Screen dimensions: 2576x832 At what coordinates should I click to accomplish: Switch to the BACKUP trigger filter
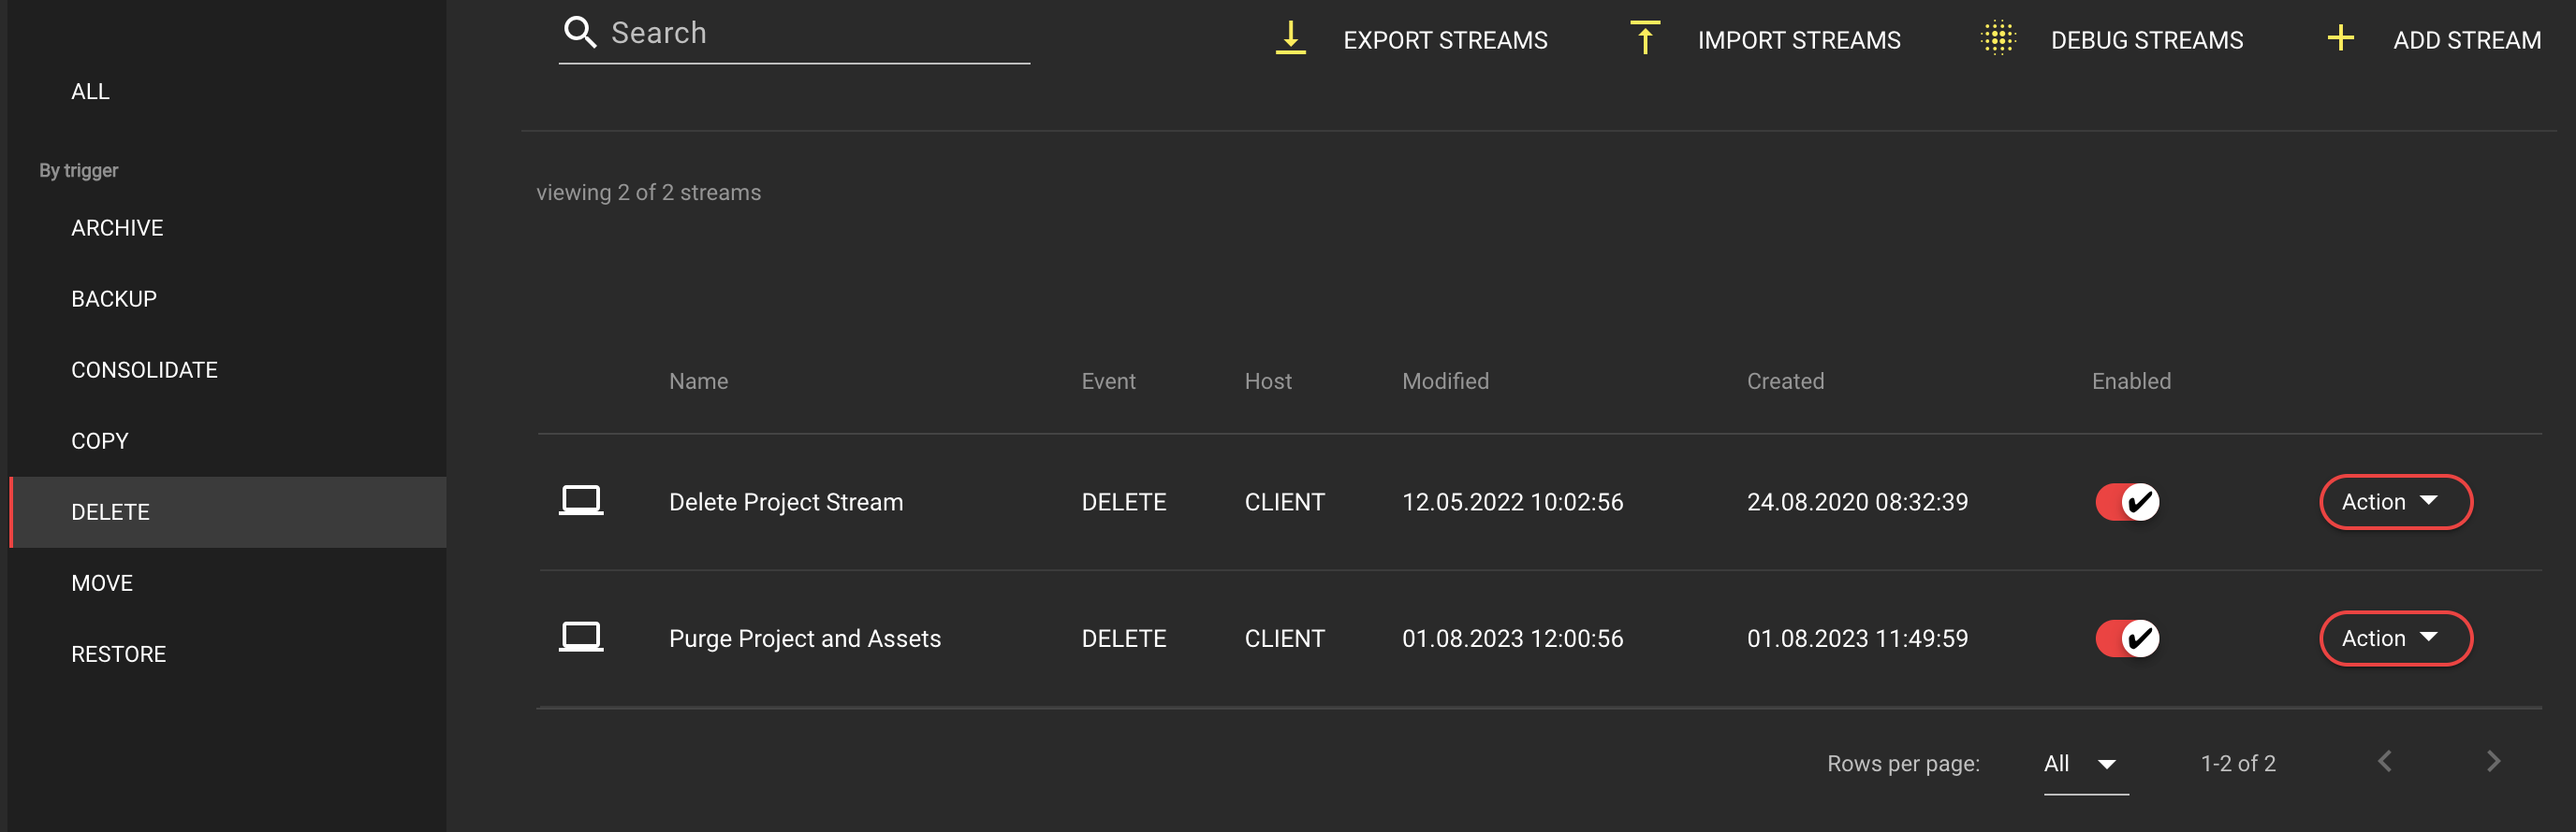click(114, 298)
